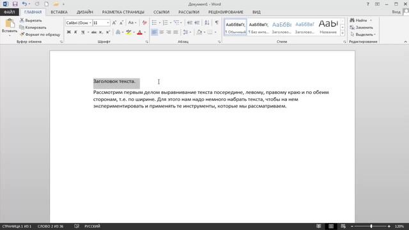
Task: Open the change case (Aa) dropdown
Action: coord(132,23)
